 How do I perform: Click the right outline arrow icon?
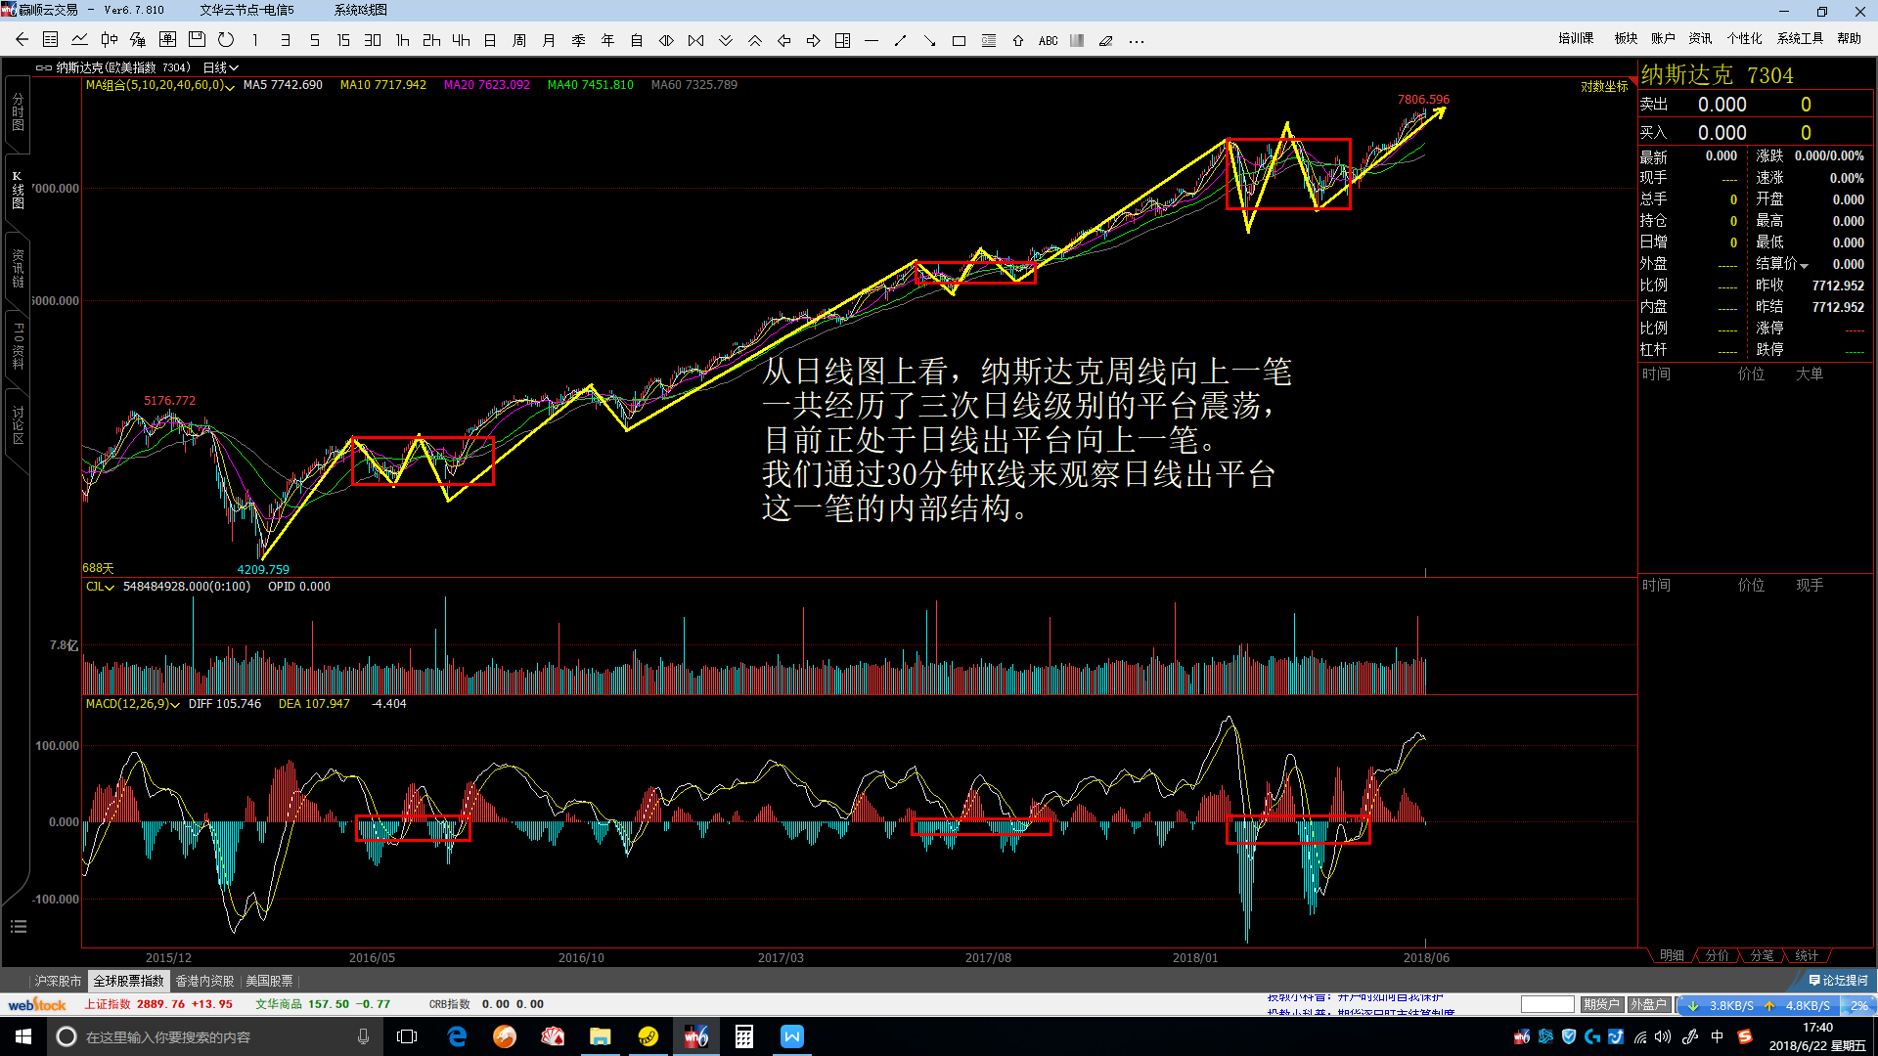coord(813,40)
